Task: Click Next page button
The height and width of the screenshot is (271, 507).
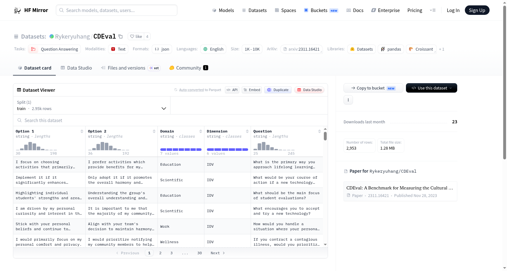Action: (218, 253)
